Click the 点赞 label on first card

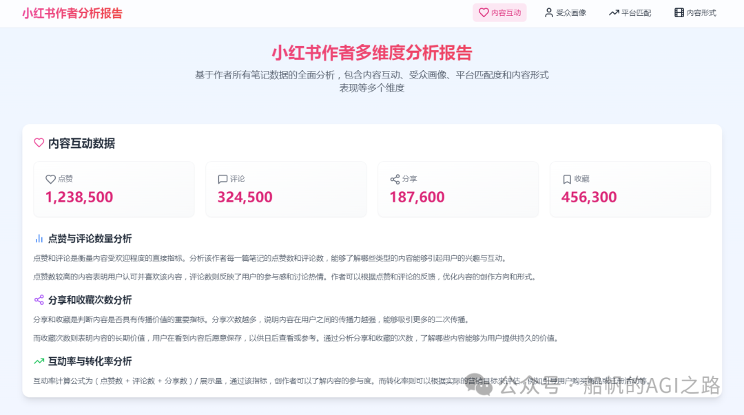65,179
